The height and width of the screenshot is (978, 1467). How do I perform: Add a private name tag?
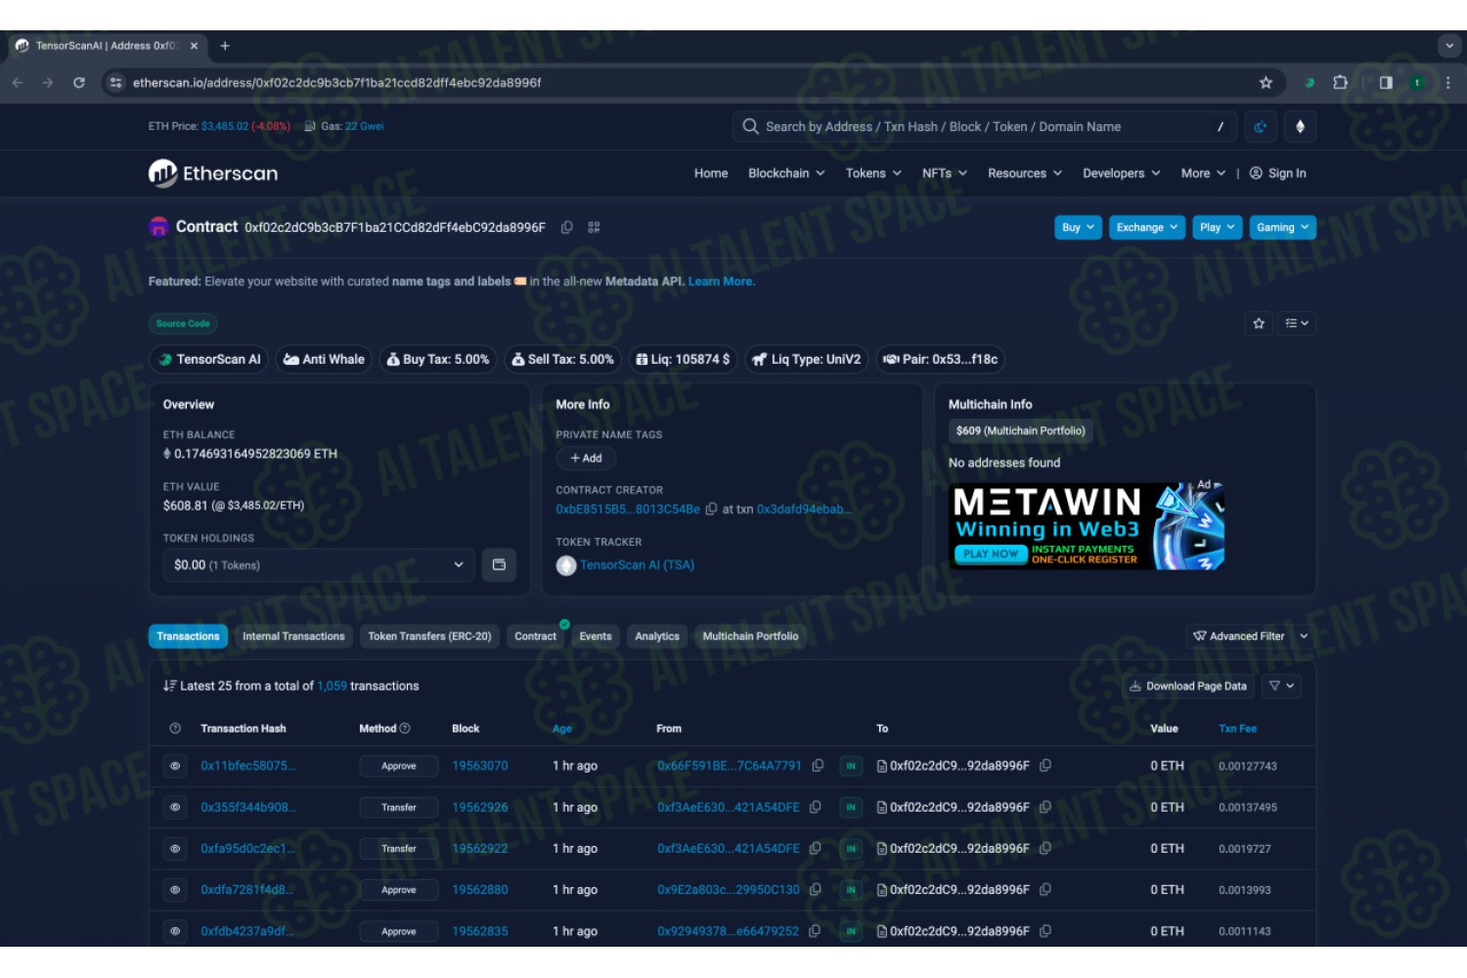[586, 459]
